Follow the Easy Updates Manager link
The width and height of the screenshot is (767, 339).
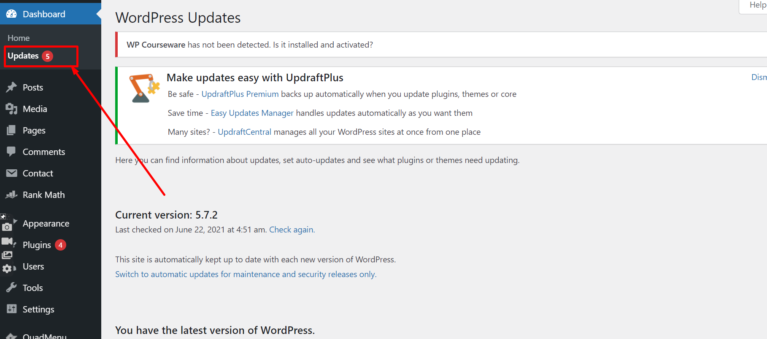(252, 113)
